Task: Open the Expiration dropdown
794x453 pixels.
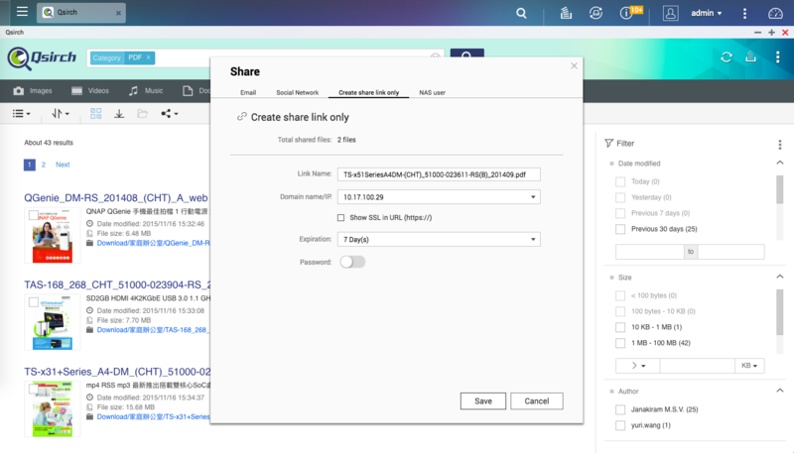Action: point(439,239)
